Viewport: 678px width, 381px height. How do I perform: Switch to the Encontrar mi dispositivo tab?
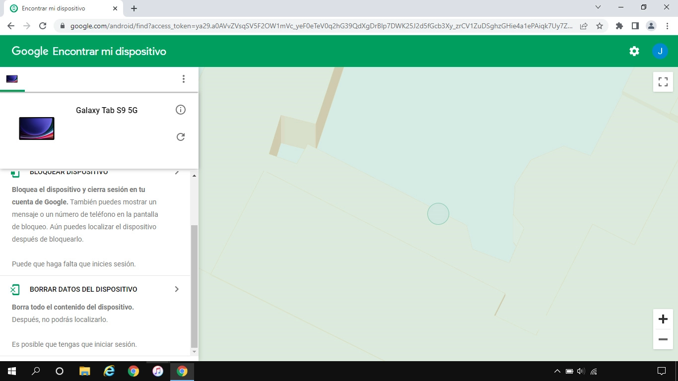[60, 8]
